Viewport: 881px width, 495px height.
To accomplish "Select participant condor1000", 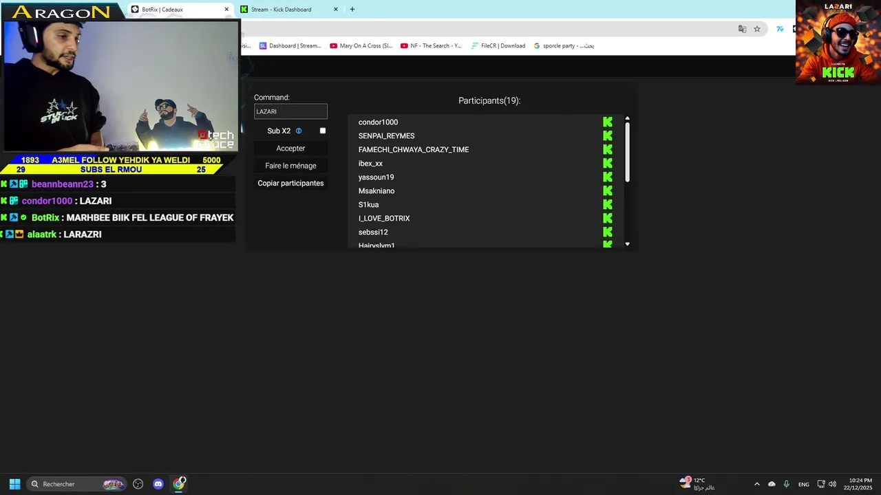I will tap(378, 122).
